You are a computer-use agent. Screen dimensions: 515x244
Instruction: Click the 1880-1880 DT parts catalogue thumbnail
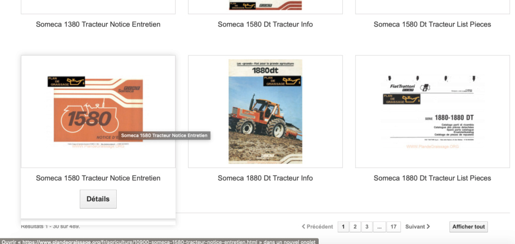432,112
